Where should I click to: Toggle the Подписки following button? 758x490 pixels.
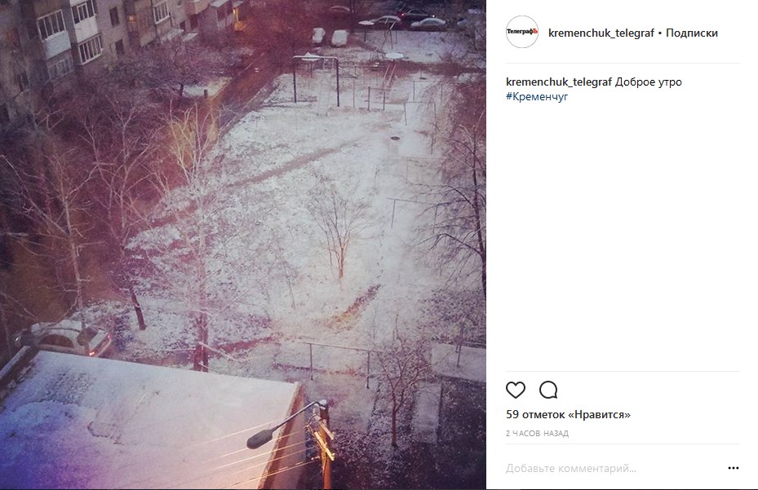tap(692, 33)
